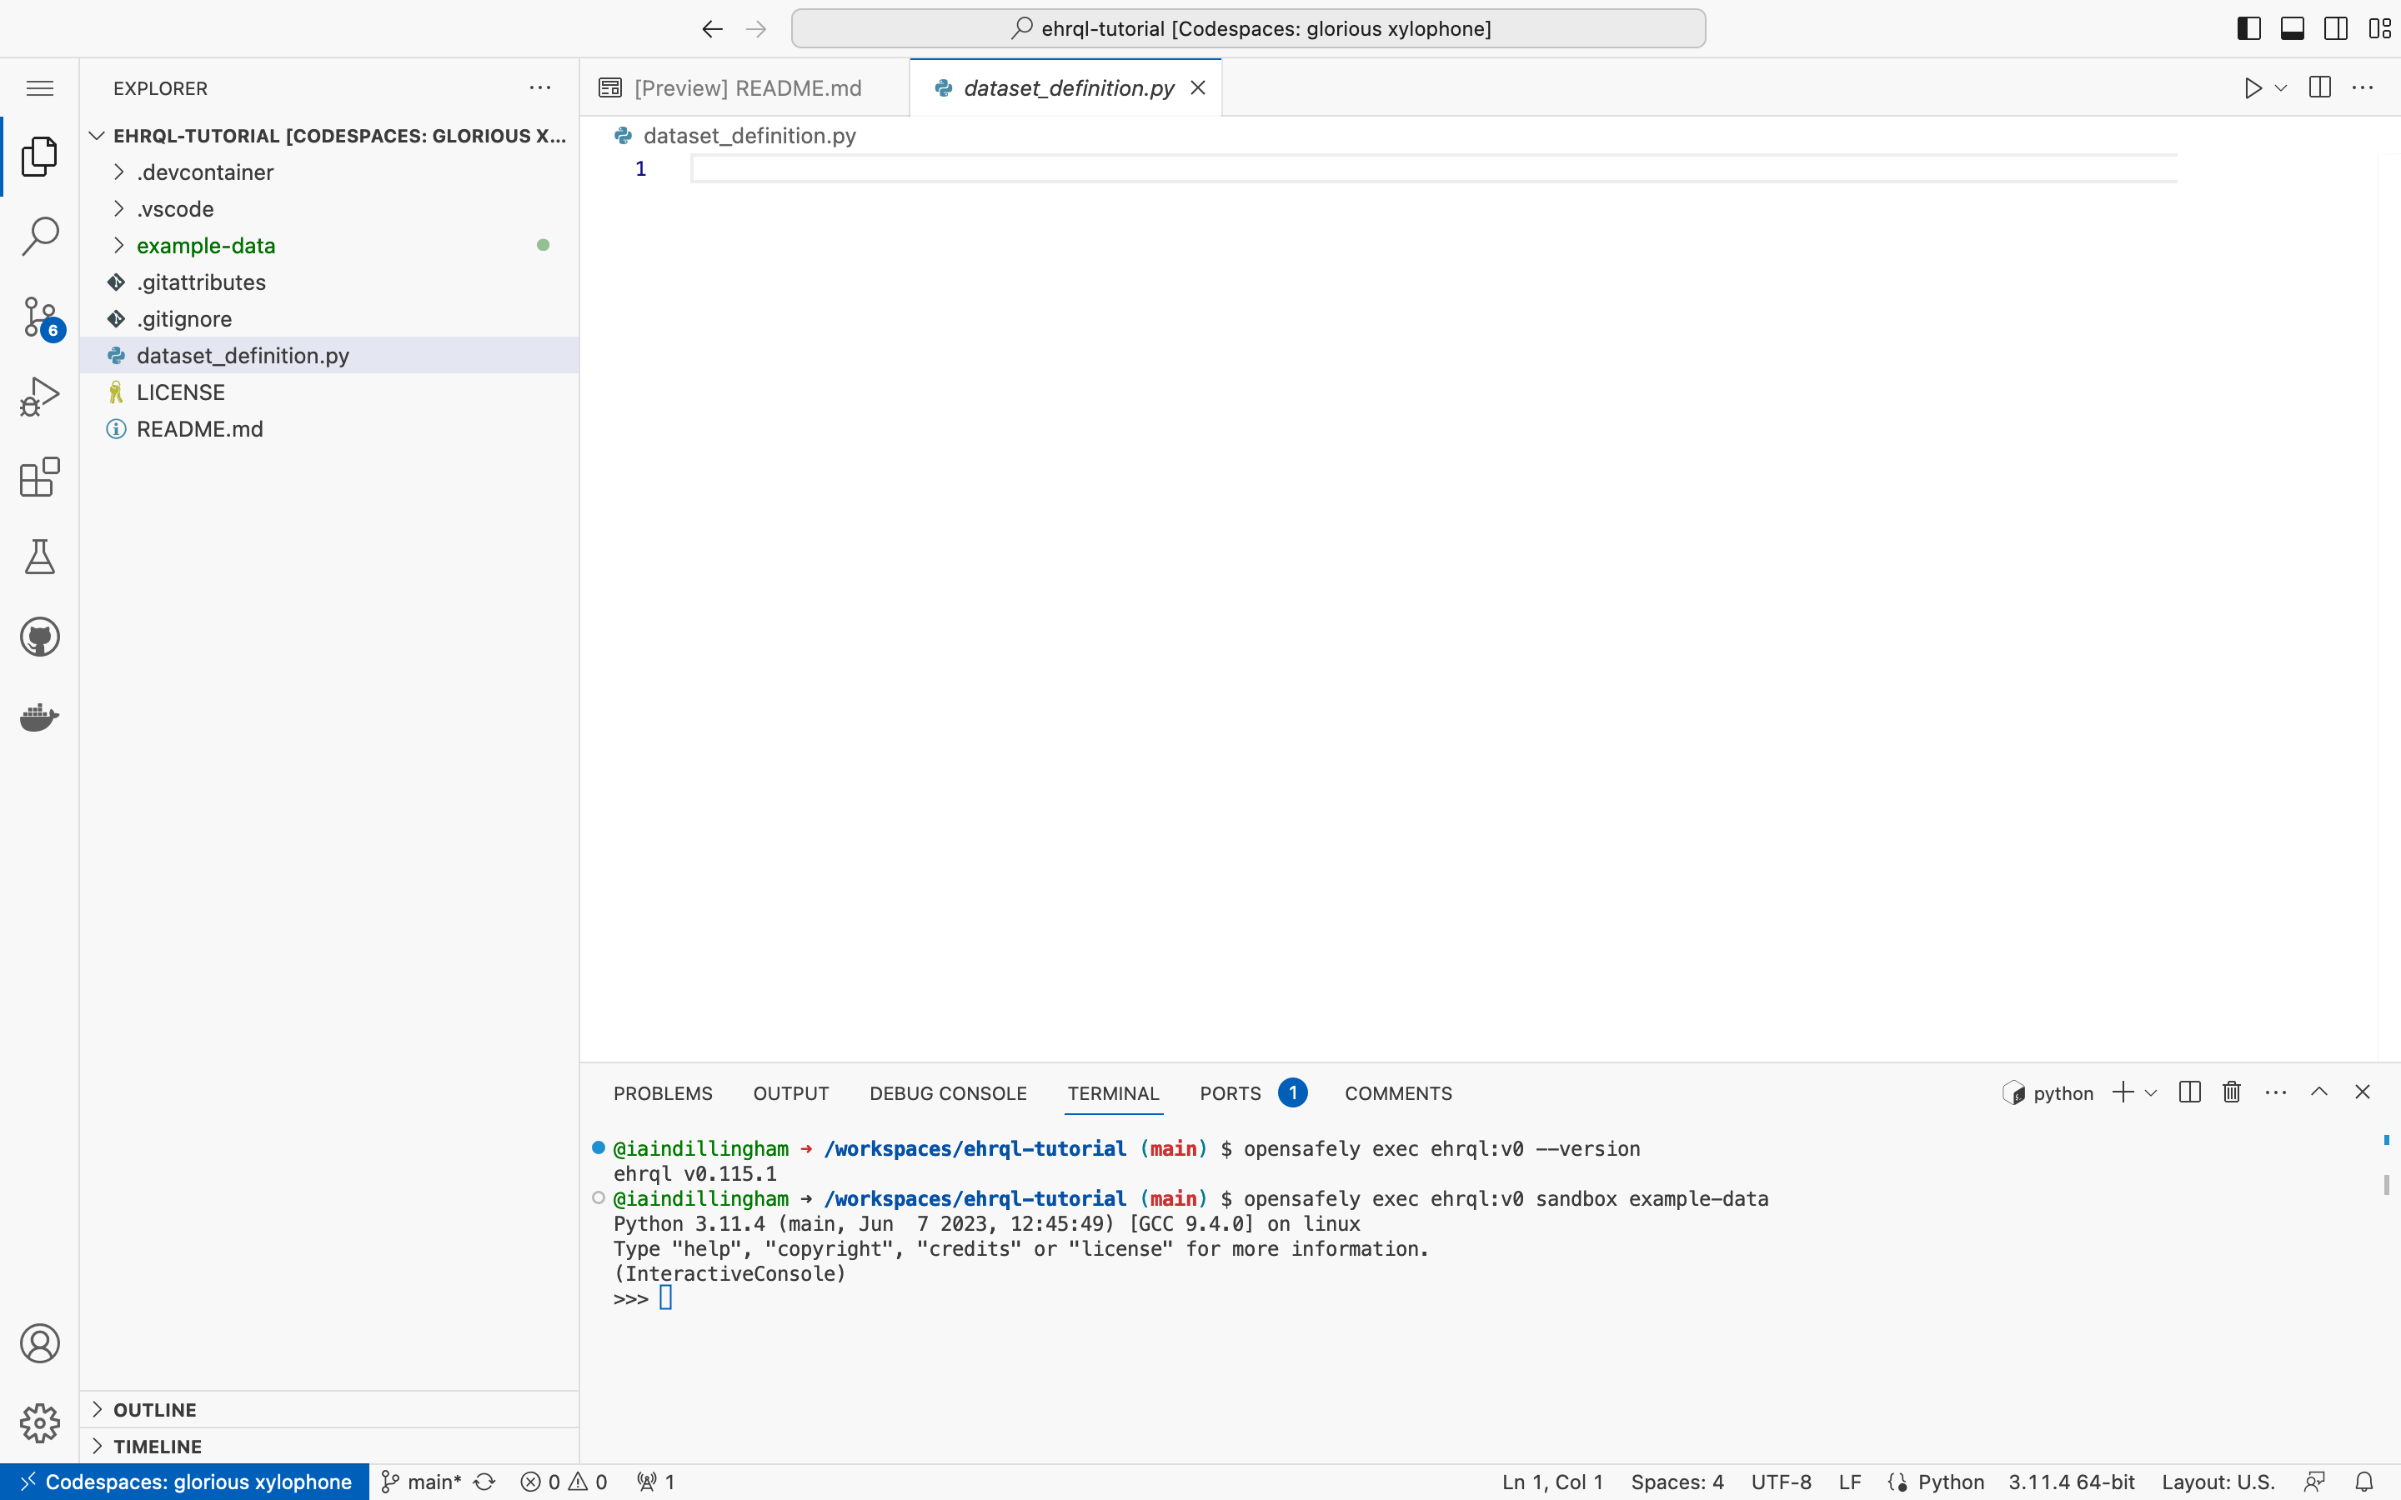Change file encoding UTF-8
Viewport: 2401px width, 1500px height.
(x=1781, y=1482)
